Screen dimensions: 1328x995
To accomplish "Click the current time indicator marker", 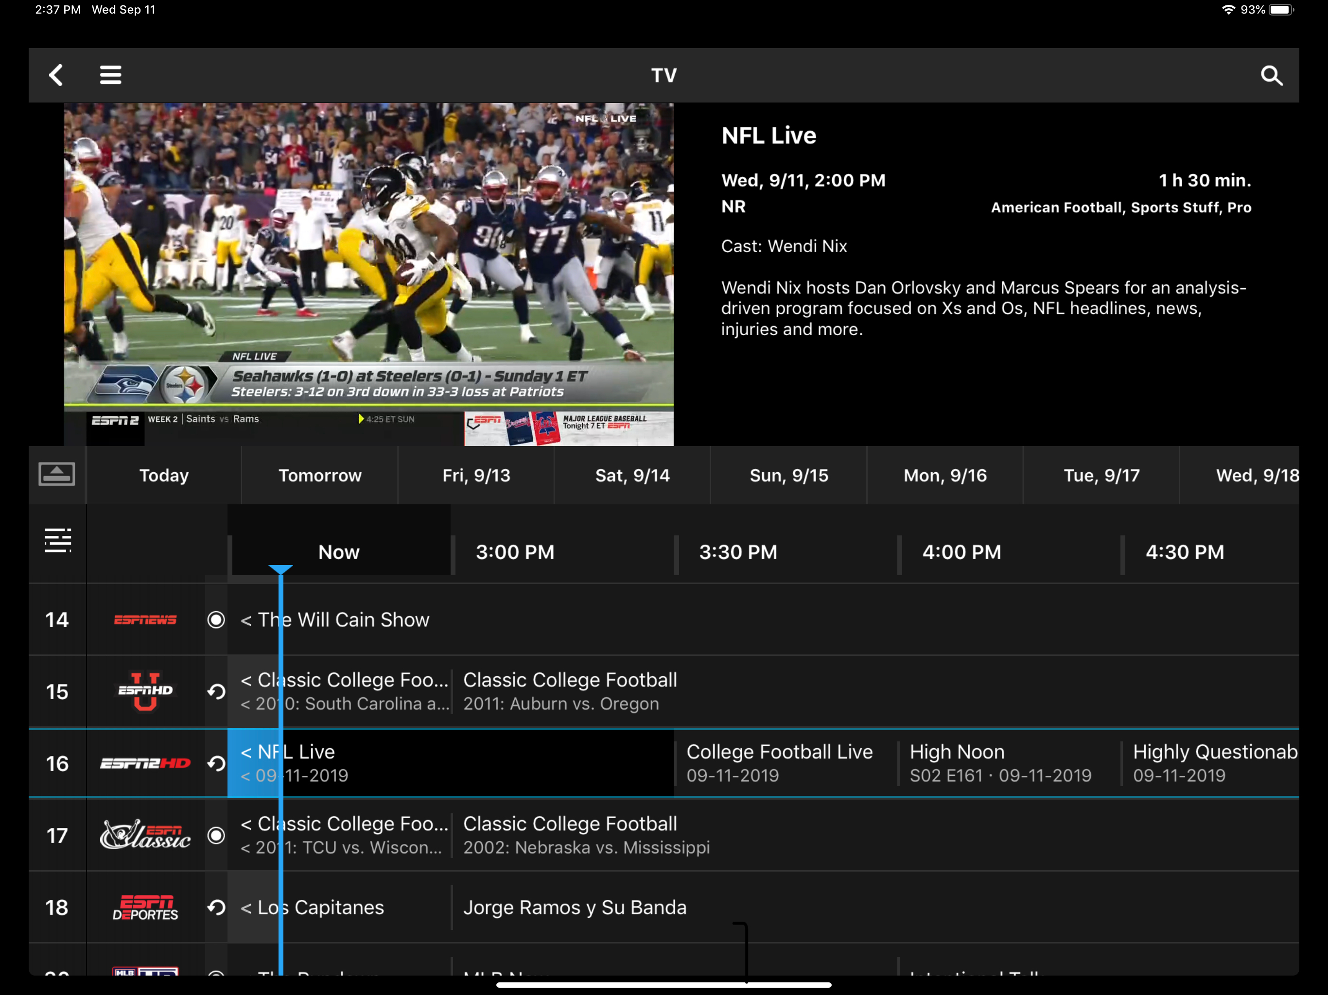I will (x=280, y=569).
